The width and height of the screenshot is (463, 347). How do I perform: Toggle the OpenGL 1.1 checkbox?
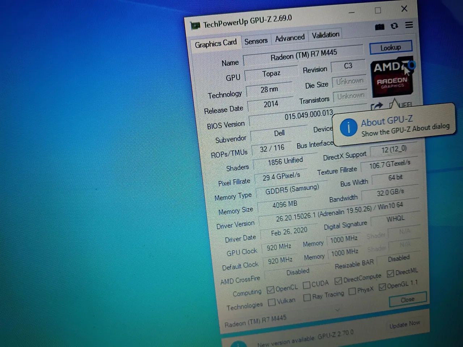(382, 287)
